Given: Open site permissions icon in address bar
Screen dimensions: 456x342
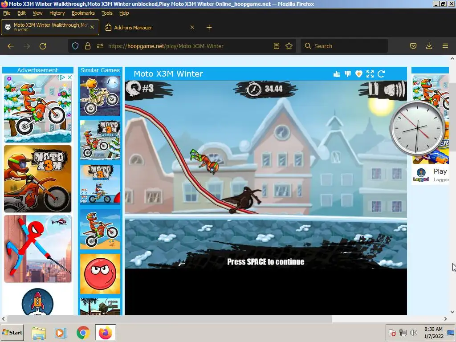Looking at the screenshot, I should 100,46.
